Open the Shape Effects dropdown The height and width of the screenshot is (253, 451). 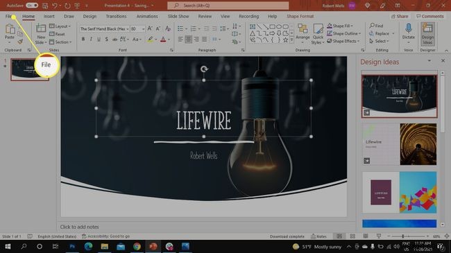343,42
